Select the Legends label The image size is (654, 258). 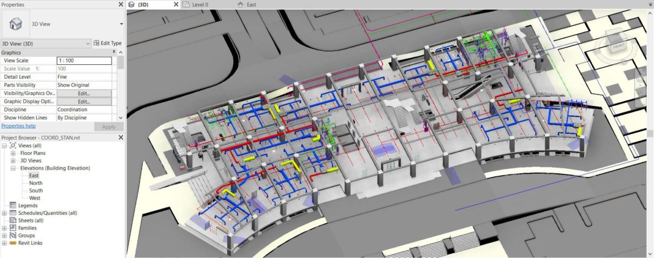point(28,205)
